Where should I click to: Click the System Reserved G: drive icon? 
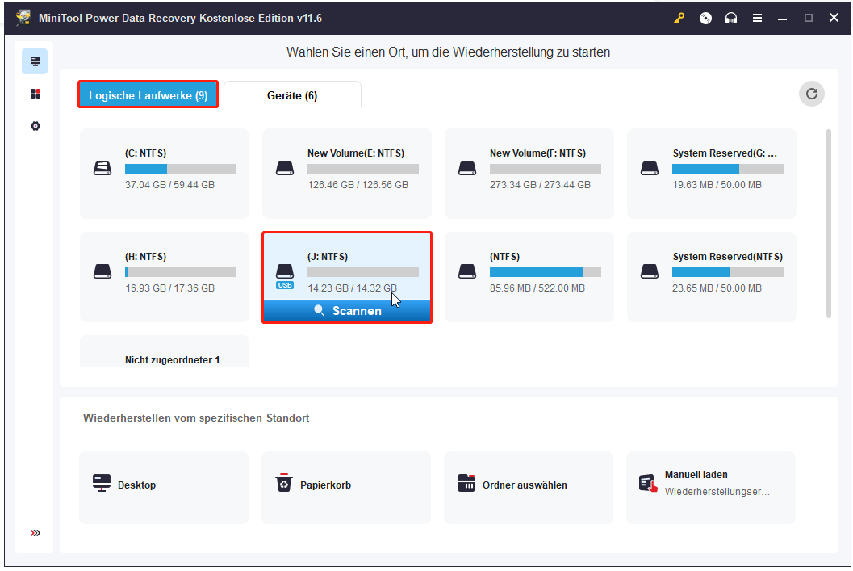click(650, 168)
